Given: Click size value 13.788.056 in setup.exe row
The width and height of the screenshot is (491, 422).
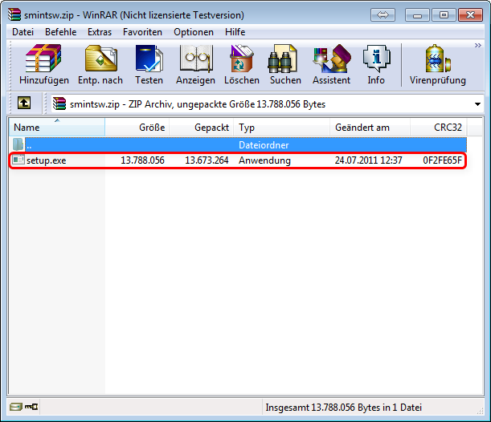Looking at the screenshot, I should pos(142,160).
